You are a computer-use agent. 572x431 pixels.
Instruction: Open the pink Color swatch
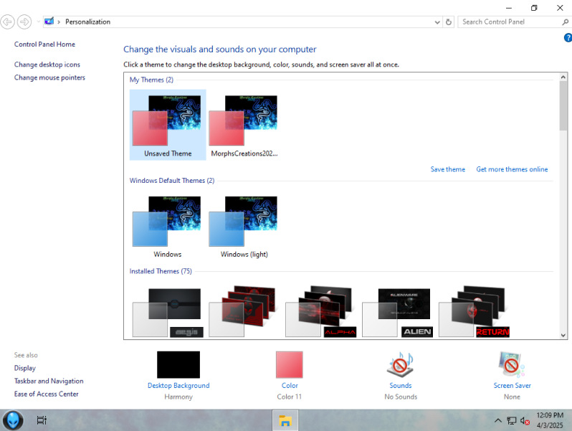click(x=290, y=364)
